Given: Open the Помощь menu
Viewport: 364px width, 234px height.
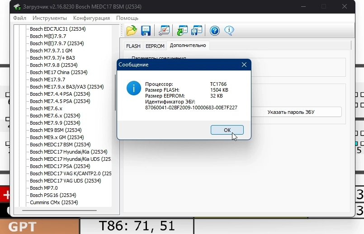Looking at the screenshot, I should (x=127, y=18).
